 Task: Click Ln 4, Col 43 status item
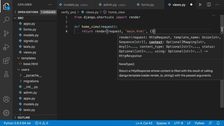coord(144,123)
